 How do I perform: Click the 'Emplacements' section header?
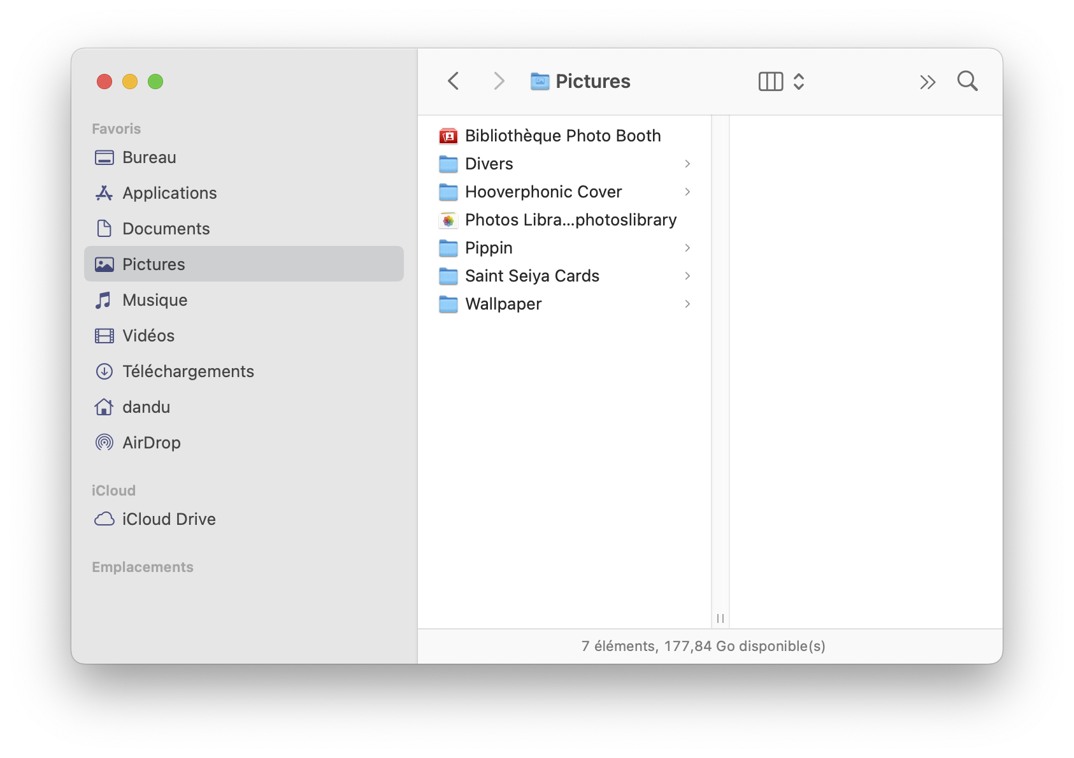click(143, 567)
